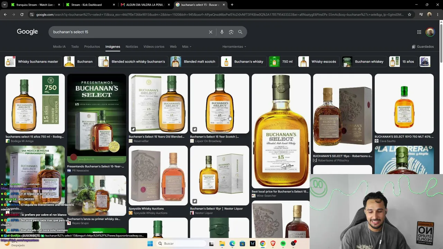This screenshot has width=443, height=249.
Task: Start voice search with the microphone icon
Action: pyautogui.click(x=222, y=32)
